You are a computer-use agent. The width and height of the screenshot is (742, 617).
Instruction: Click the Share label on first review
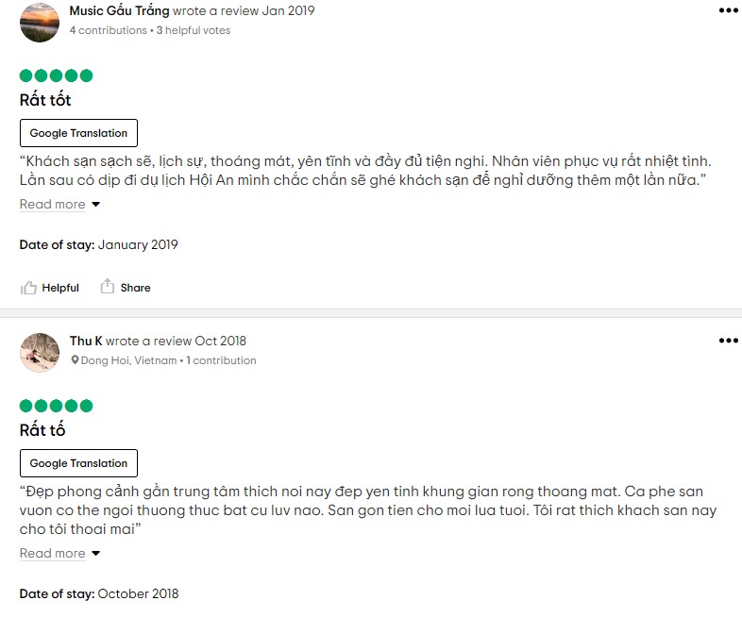[135, 288]
